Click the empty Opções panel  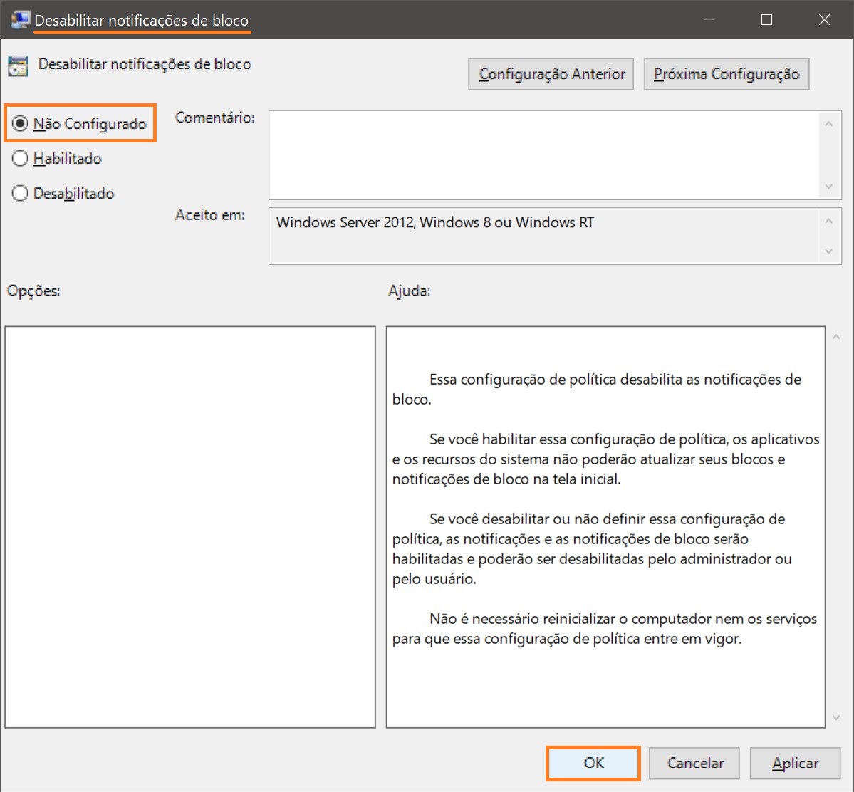pyautogui.click(x=189, y=526)
